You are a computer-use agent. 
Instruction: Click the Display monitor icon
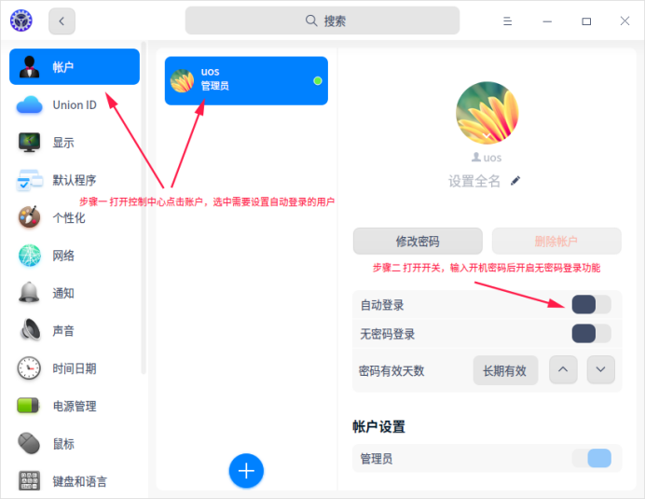click(29, 143)
